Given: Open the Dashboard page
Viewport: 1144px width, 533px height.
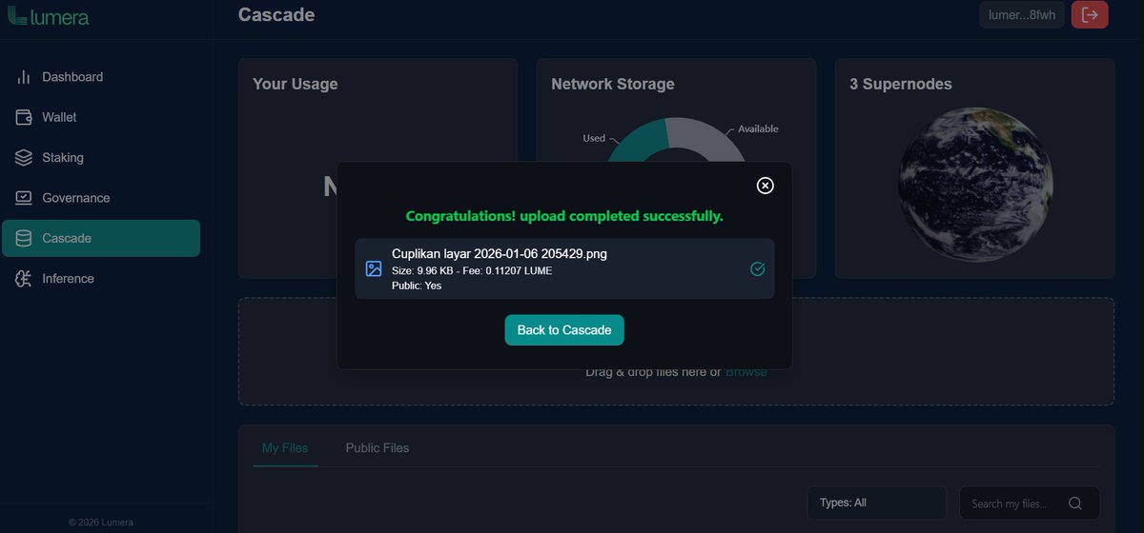Looking at the screenshot, I should pyautogui.click(x=101, y=77).
